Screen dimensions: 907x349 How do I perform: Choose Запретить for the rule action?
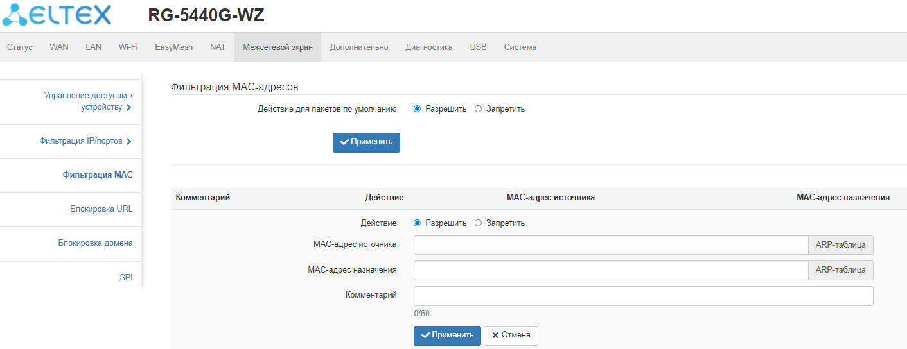tap(478, 223)
